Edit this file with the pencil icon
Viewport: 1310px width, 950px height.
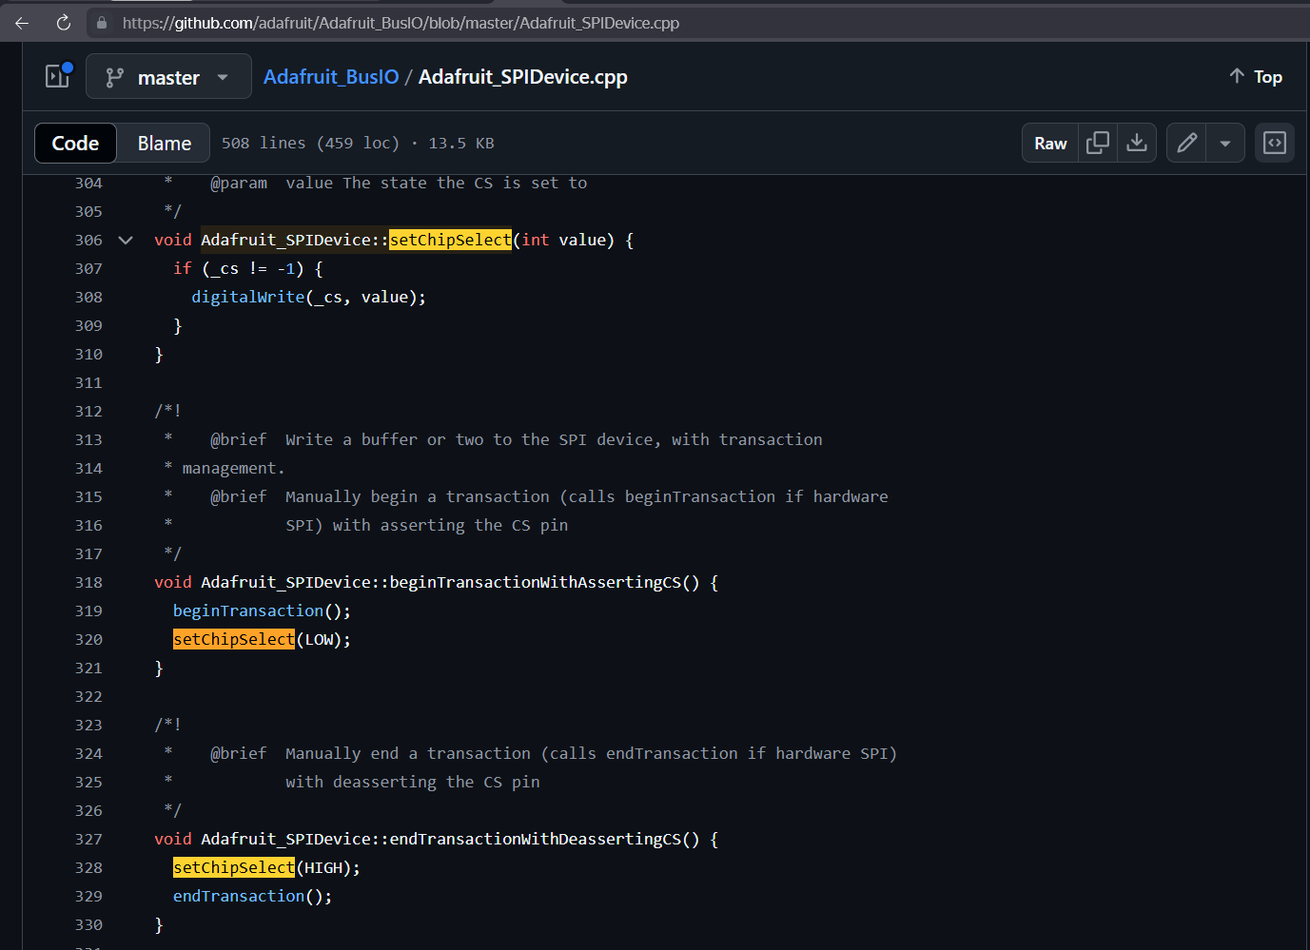1186,144
